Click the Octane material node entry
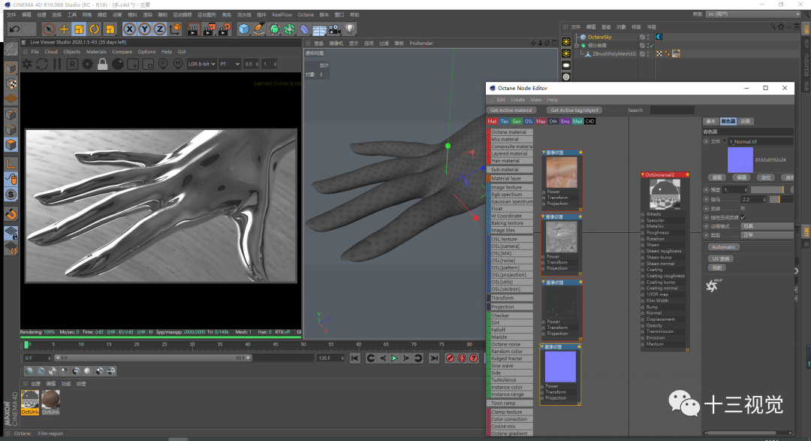Screen dimensions: 811x441 tap(511, 132)
